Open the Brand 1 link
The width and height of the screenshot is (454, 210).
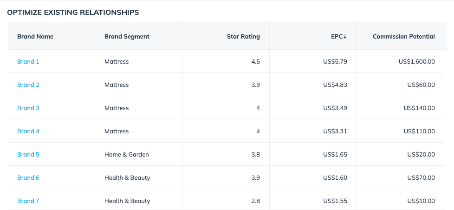tap(28, 61)
